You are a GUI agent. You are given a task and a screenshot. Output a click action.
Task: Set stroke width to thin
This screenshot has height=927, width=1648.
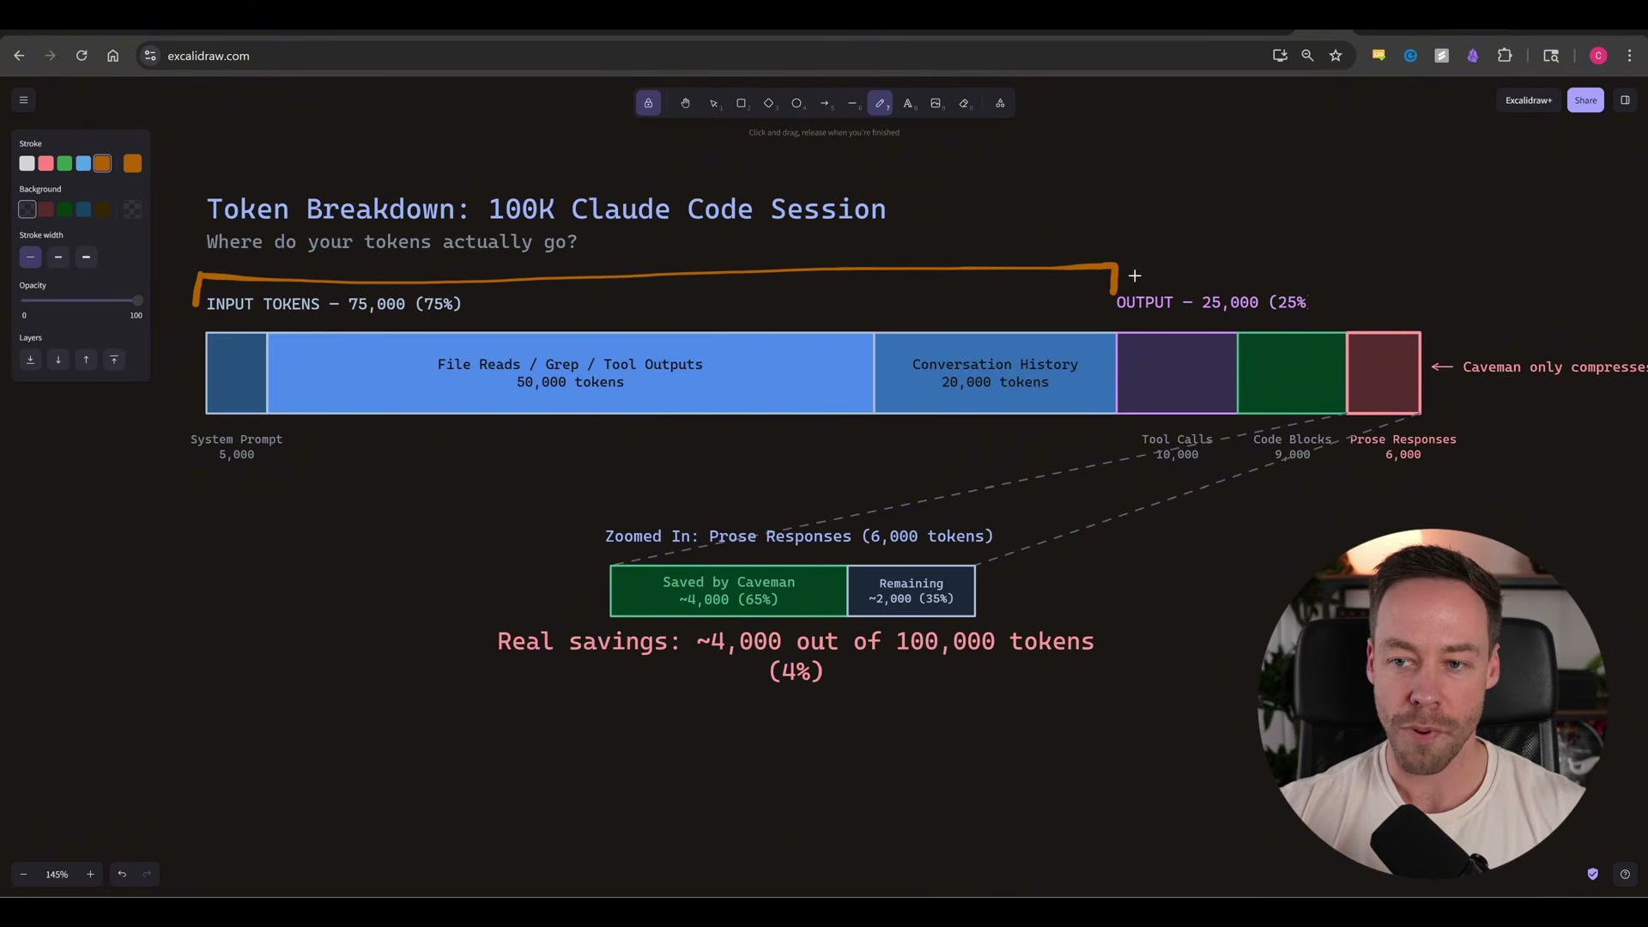coord(30,257)
